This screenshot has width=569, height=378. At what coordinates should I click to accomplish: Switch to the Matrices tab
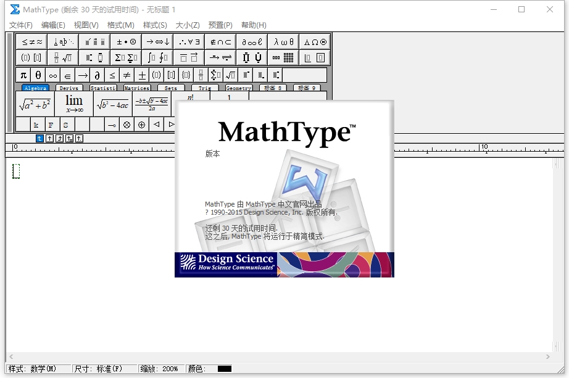pyautogui.click(x=136, y=88)
